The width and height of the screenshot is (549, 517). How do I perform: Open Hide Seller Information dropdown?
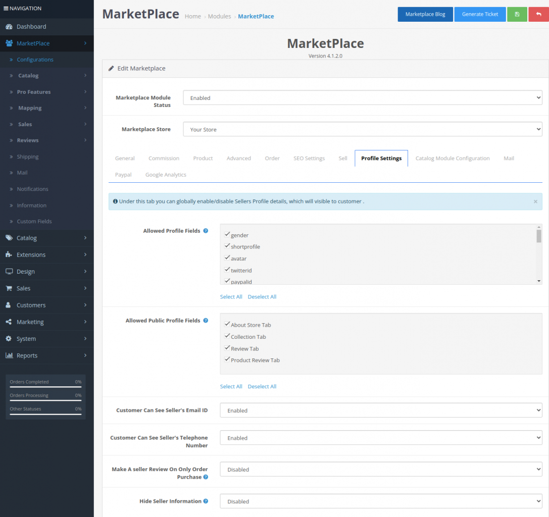click(381, 501)
